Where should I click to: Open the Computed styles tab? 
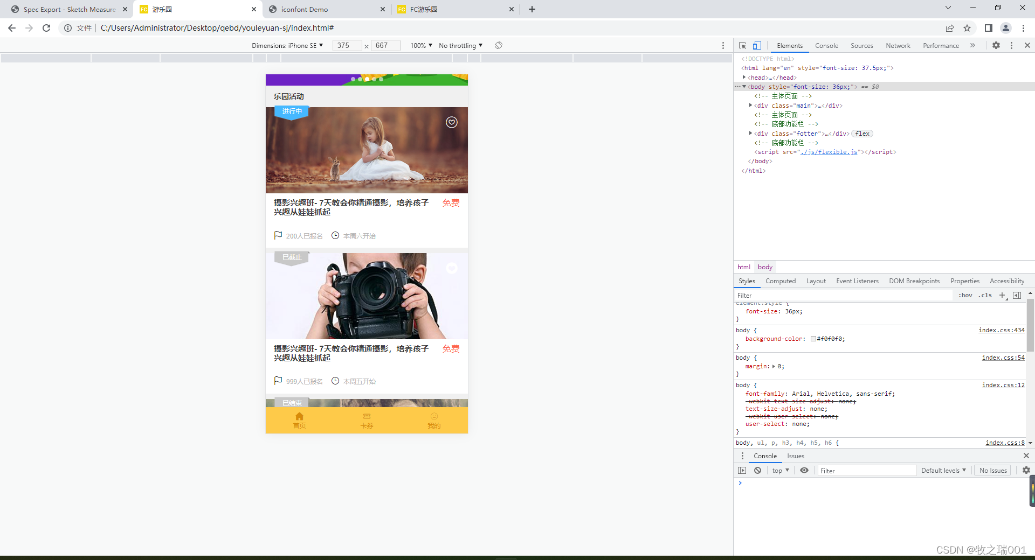(780, 281)
